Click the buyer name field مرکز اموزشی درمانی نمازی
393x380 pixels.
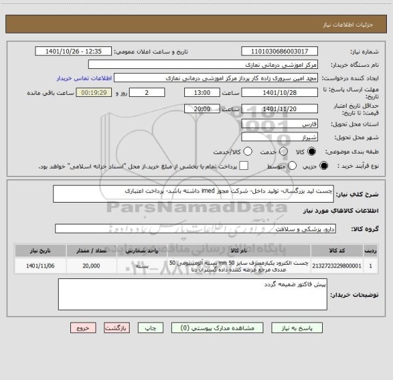coord(203,65)
